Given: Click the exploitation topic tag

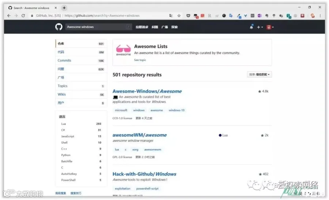Looking at the screenshot, I should [122, 189].
